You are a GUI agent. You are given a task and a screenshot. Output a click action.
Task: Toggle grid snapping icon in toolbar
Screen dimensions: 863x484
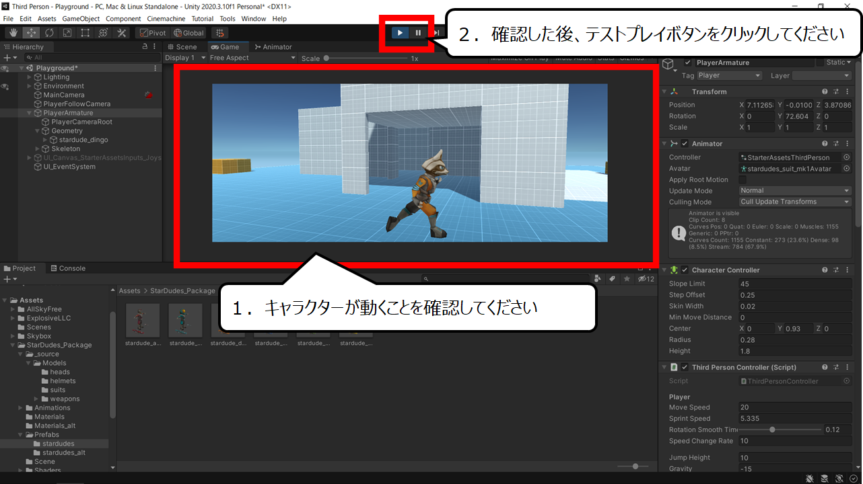(219, 33)
